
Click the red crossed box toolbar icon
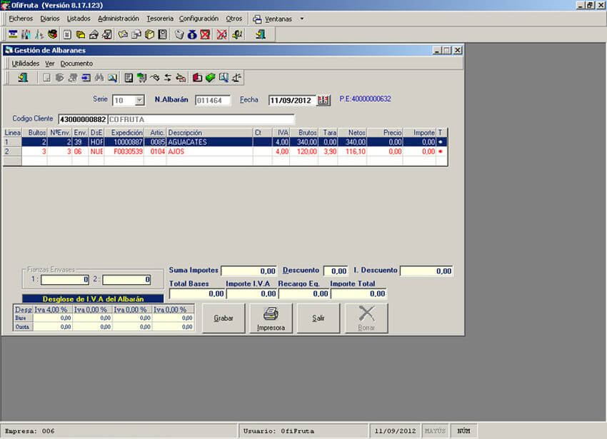(x=205, y=34)
